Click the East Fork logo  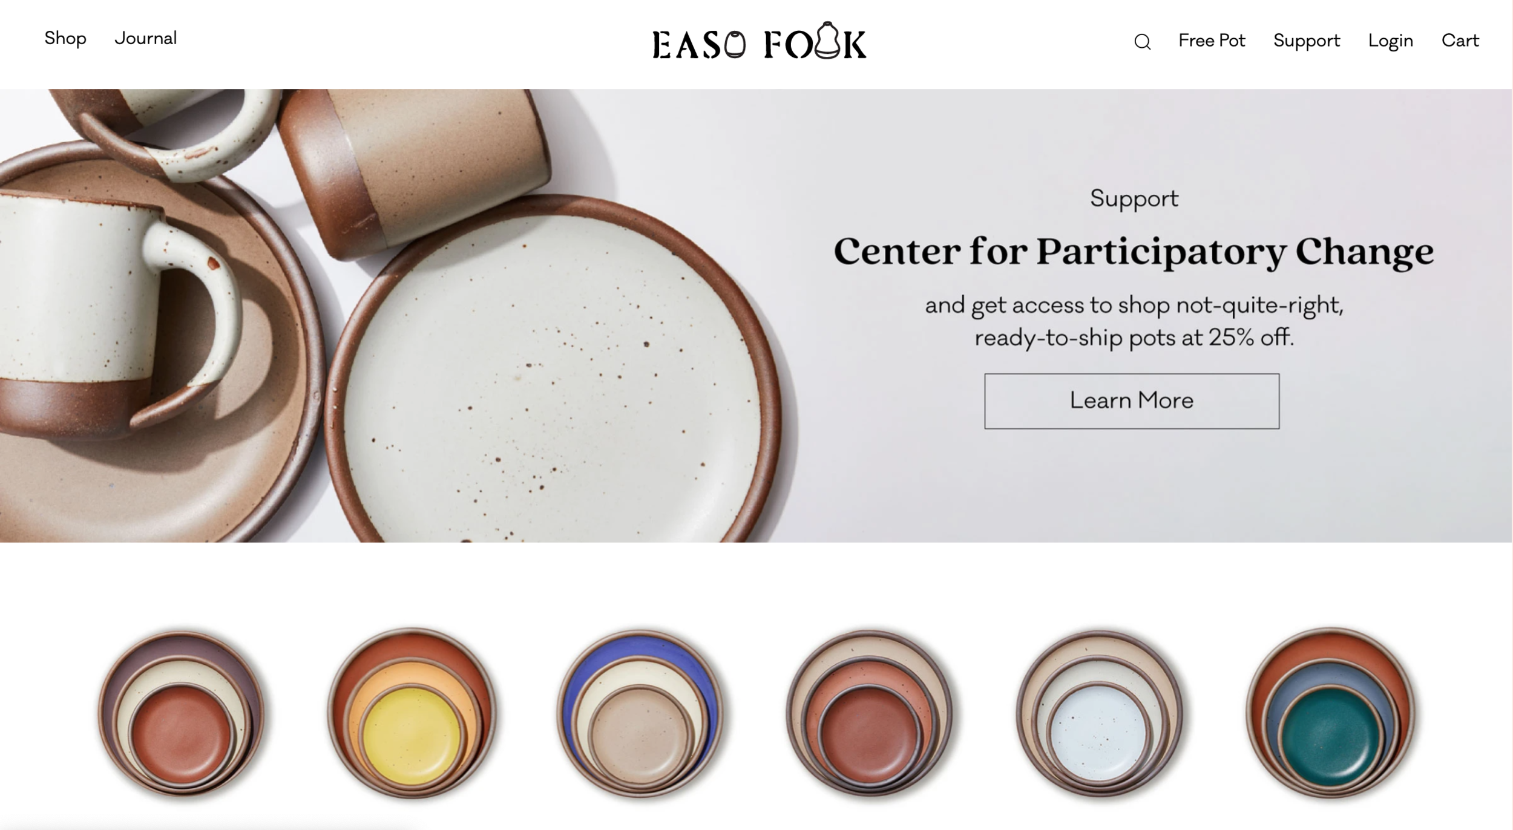pos(759,41)
